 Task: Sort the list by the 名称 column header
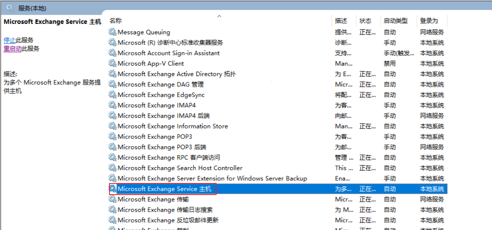(116, 21)
